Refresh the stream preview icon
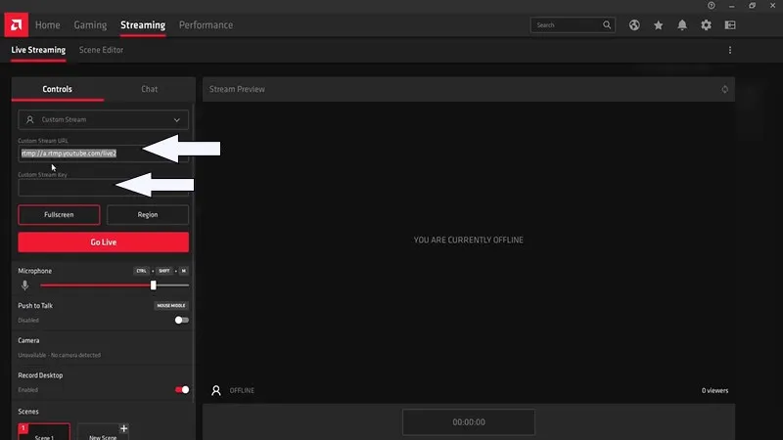Screen dimensions: 783x440 [x=724, y=89]
